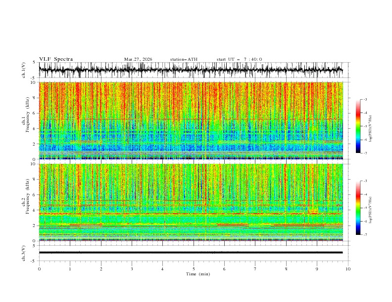
Task: Click the 'ch.3(V)' waveform axis label
Action: coord(24,253)
